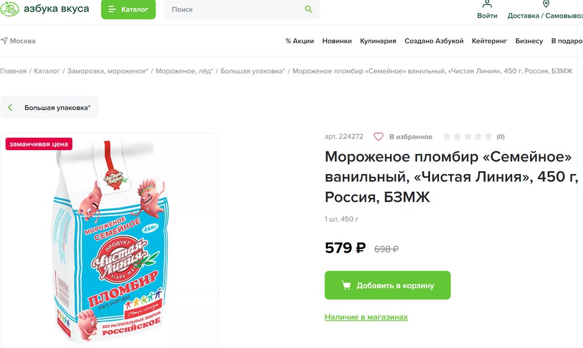583x348 pixels.
Task: Follow the Заморозка, мороженое breadcrumb link
Action: (108, 71)
